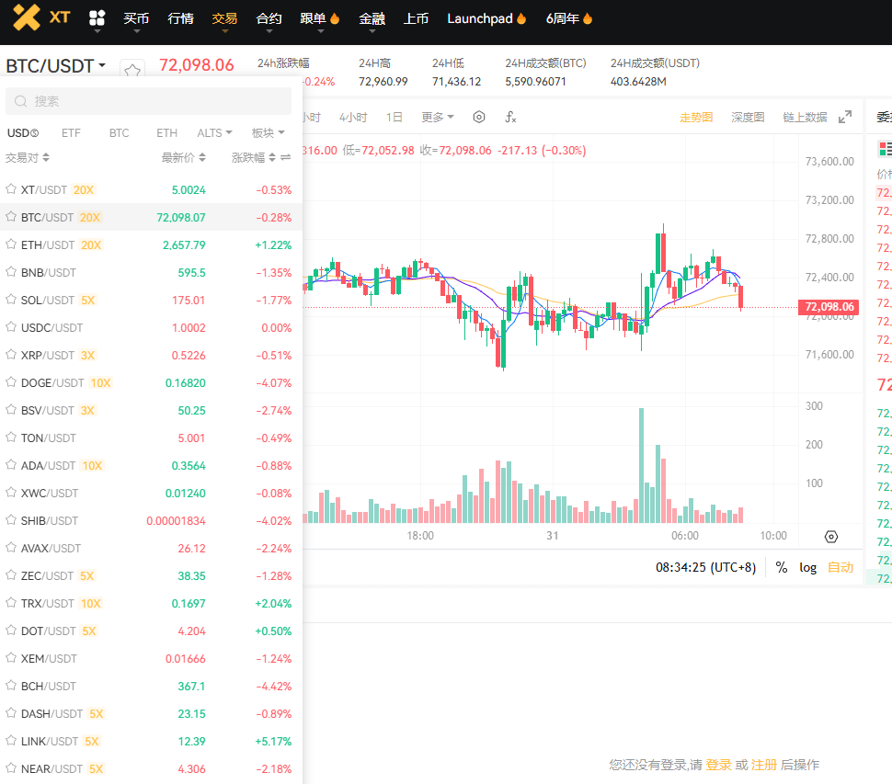Favorite BTC/USDT with the header star
Screen dimensions: 892x784
pyautogui.click(x=133, y=71)
